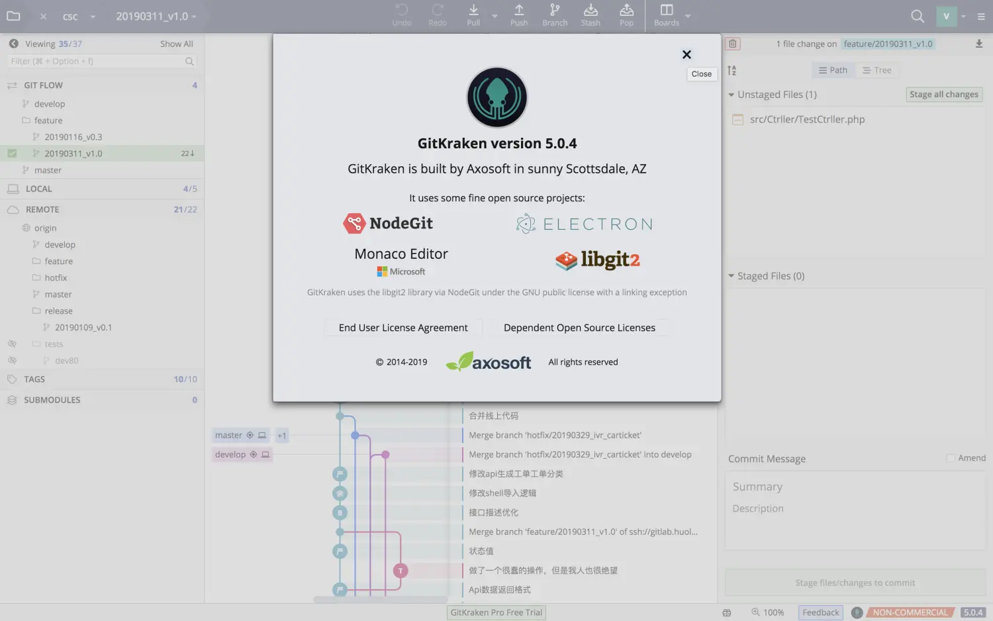Viewport: 993px width, 621px height.
Task: Select the develop branch under GIT FLOW
Action: [x=50, y=104]
